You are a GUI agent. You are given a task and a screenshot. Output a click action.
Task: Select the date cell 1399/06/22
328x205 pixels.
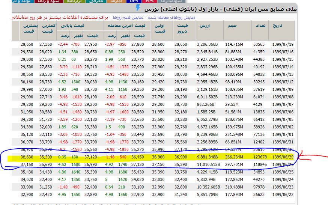click(x=283, y=194)
